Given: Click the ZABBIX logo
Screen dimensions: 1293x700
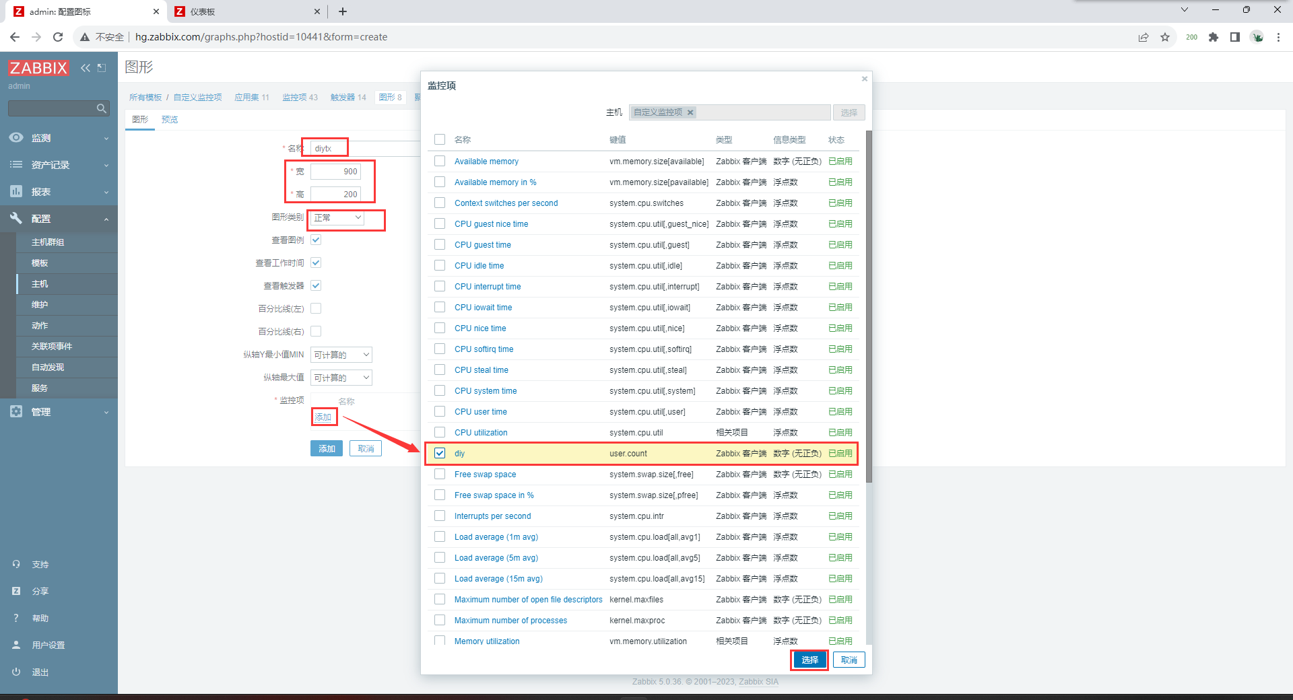Looking at the screenshot, I should tap(38, 68).
